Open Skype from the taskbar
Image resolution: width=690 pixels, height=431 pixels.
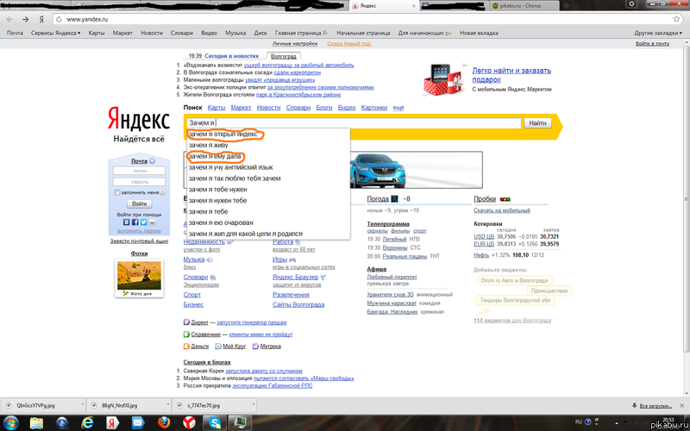click(x=215, y=423)
